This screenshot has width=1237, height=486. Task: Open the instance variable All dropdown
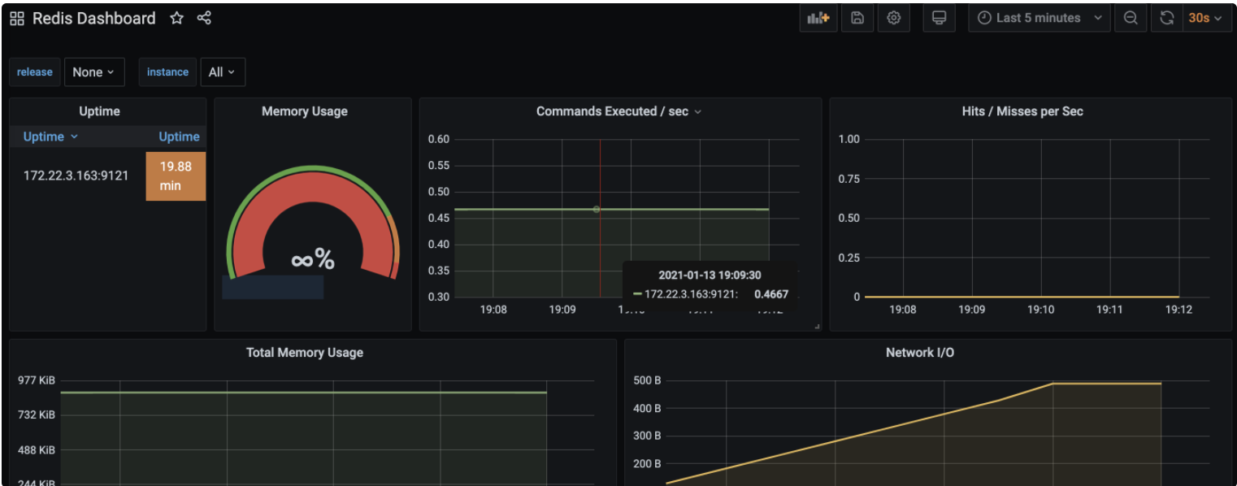222,72
